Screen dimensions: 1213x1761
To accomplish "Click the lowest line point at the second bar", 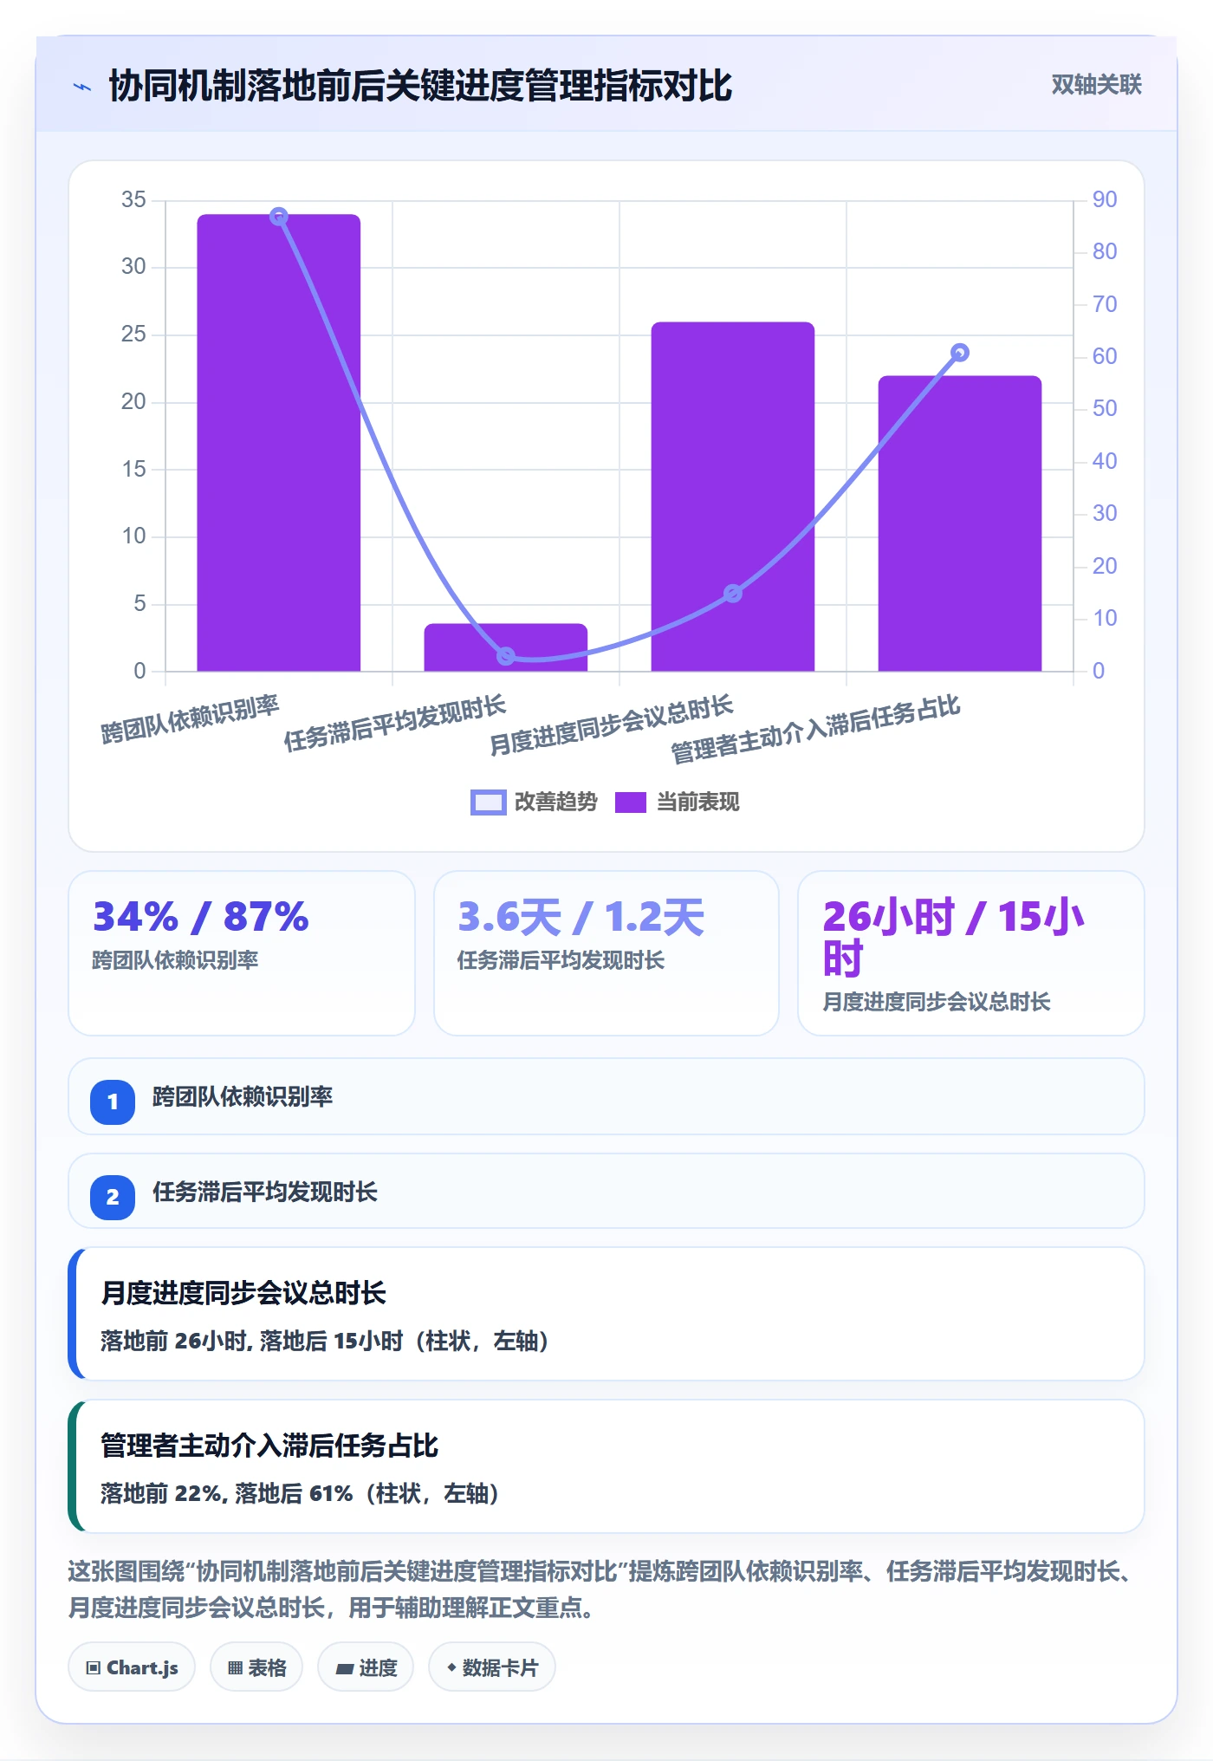I will [506, 656].
